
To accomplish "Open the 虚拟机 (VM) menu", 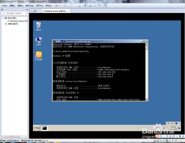I will point(30,6).
